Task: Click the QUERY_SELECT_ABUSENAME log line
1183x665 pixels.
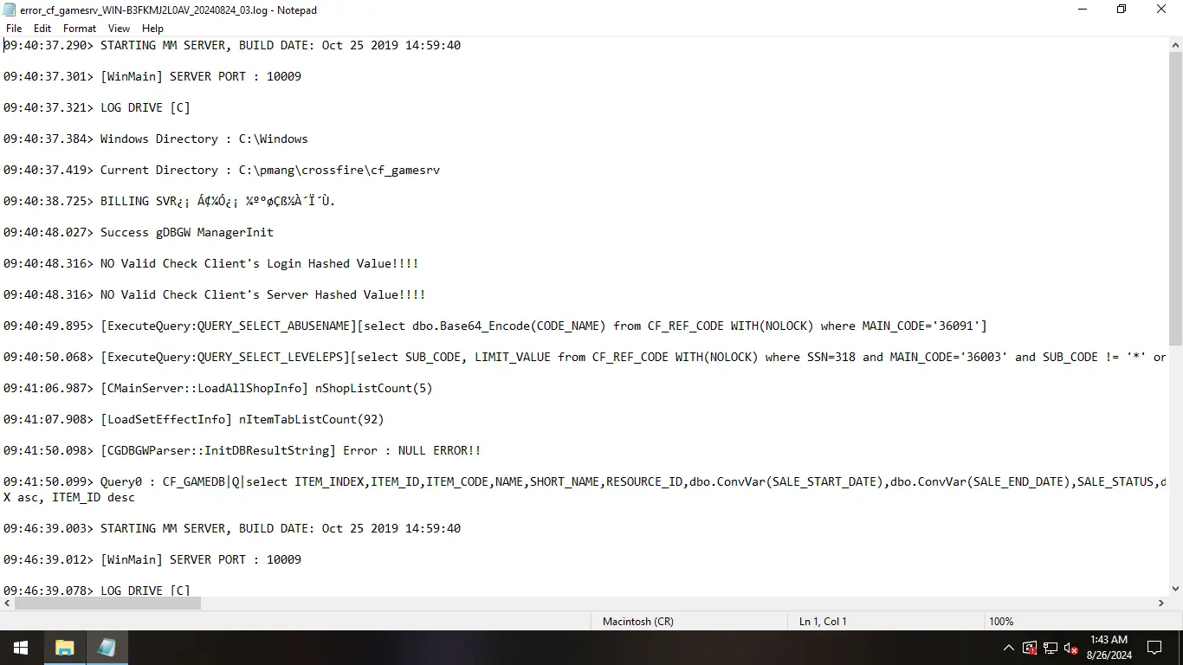Action: pyautogui.click(x=495, y=326)
